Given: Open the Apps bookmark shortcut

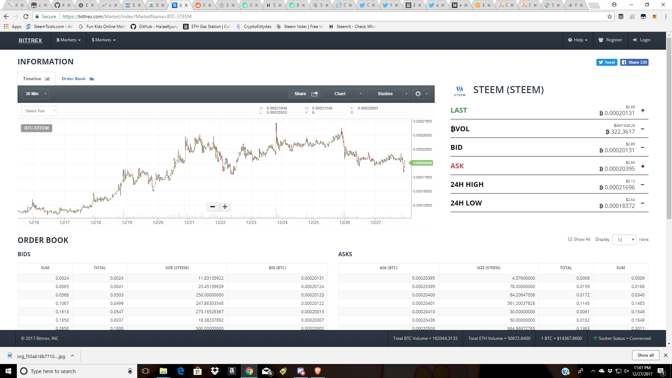Looking at the screenshot, I should pyautogui.click(x=13, y=27).
